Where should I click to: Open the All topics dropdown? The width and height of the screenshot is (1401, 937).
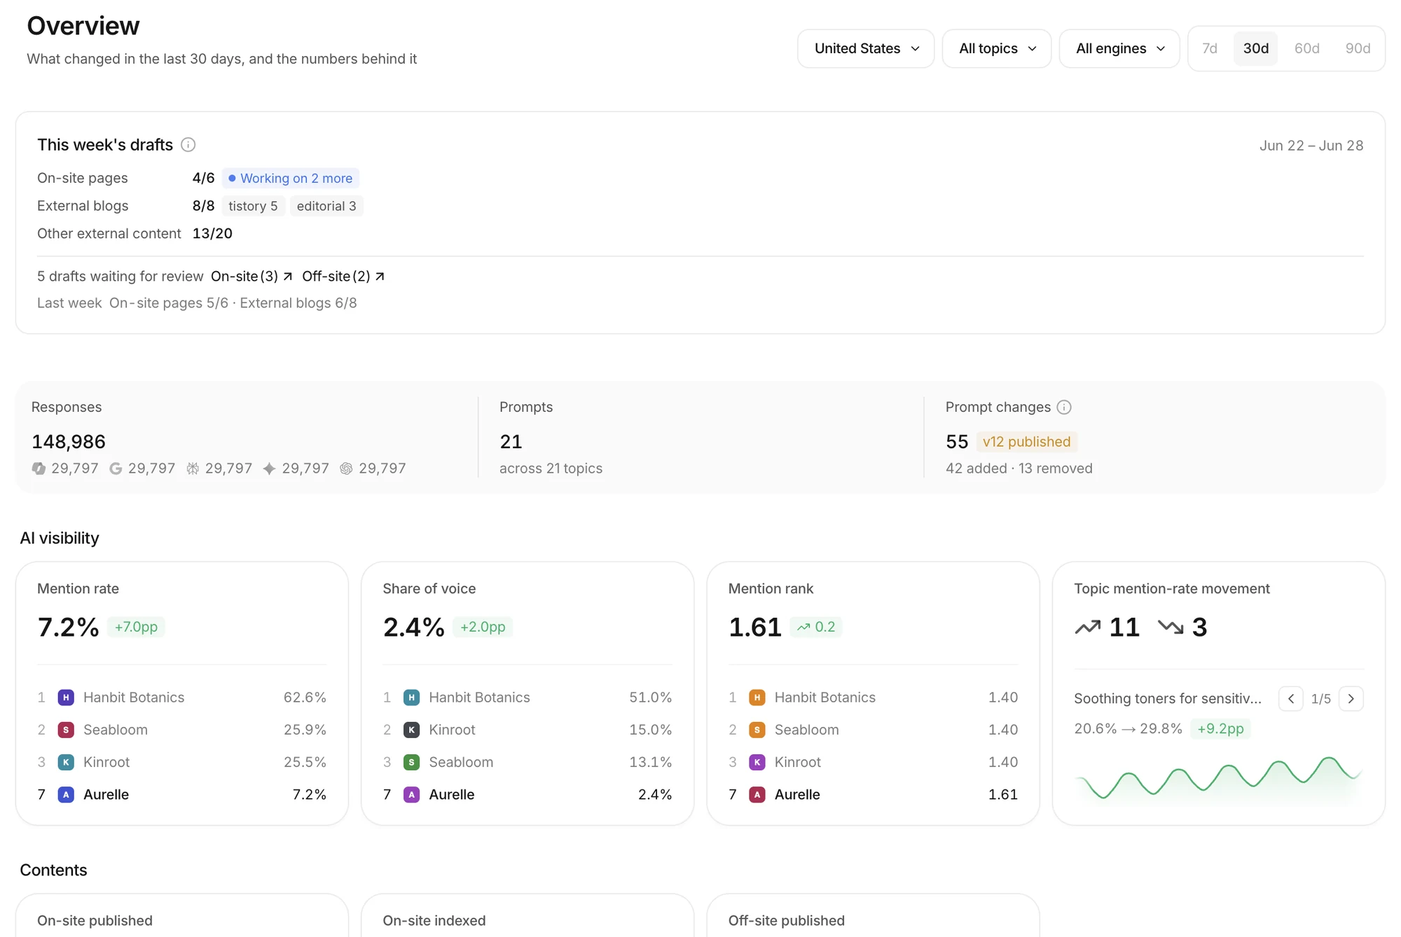click(996, 48)
